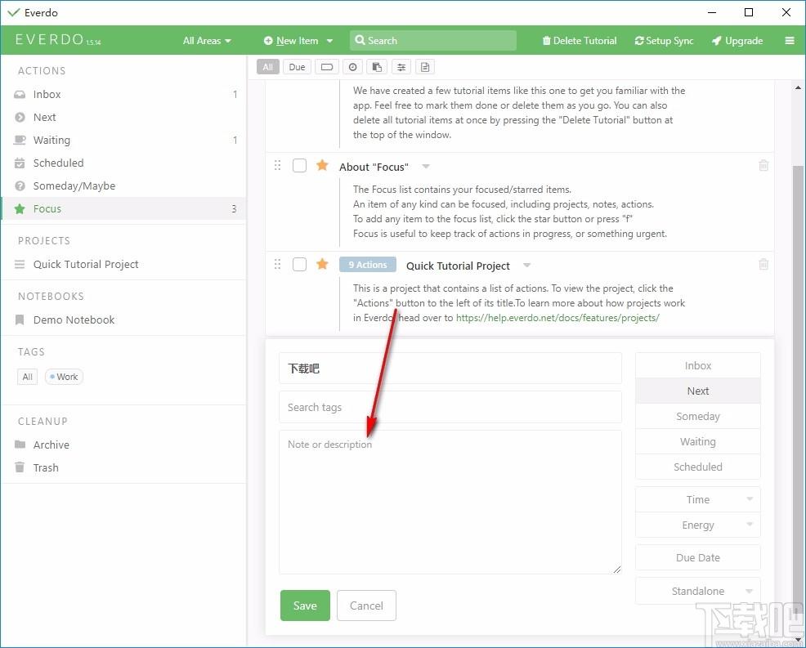Click the Due Date field
Image resolution: width=806 pixels, height=648 pixels.
coord(697,557)
